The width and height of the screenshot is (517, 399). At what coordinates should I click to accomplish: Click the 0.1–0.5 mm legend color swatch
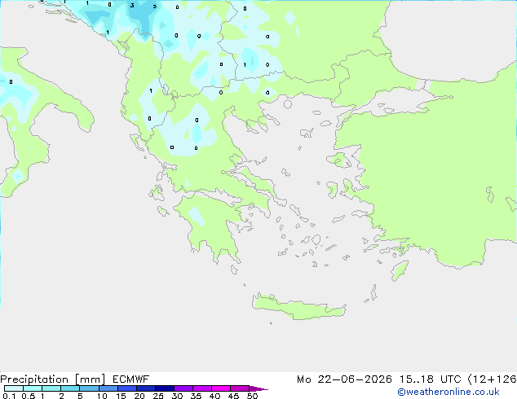pos(14,388)
